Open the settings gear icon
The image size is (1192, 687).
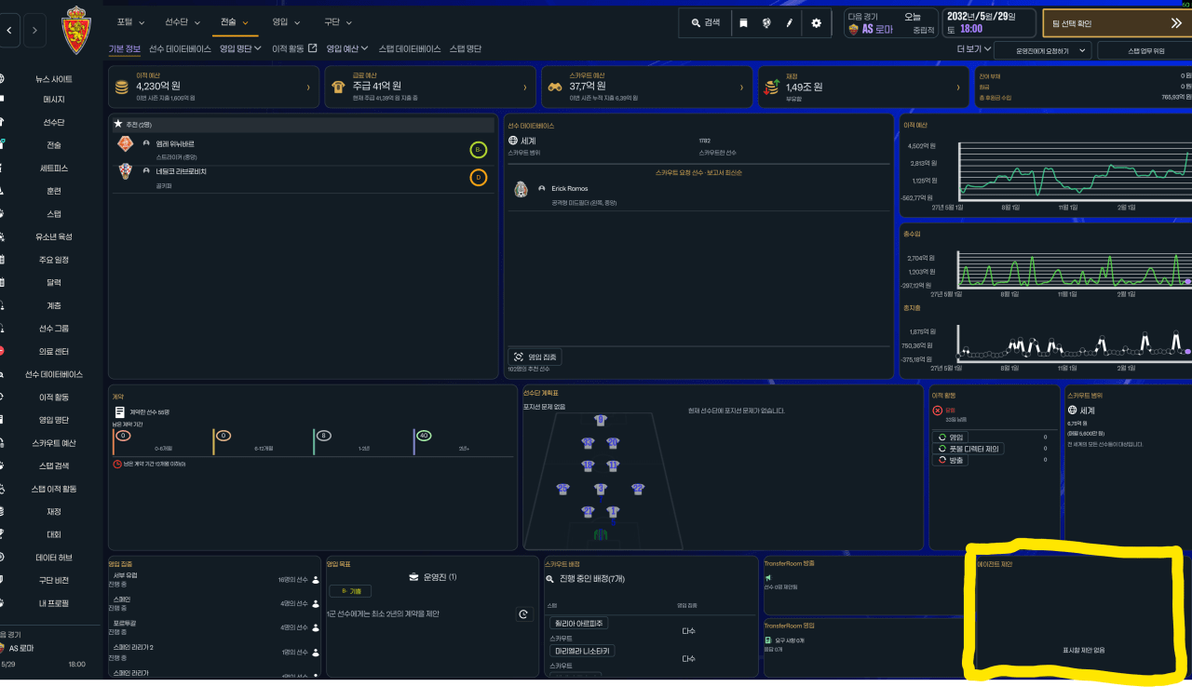pos(816,23)
